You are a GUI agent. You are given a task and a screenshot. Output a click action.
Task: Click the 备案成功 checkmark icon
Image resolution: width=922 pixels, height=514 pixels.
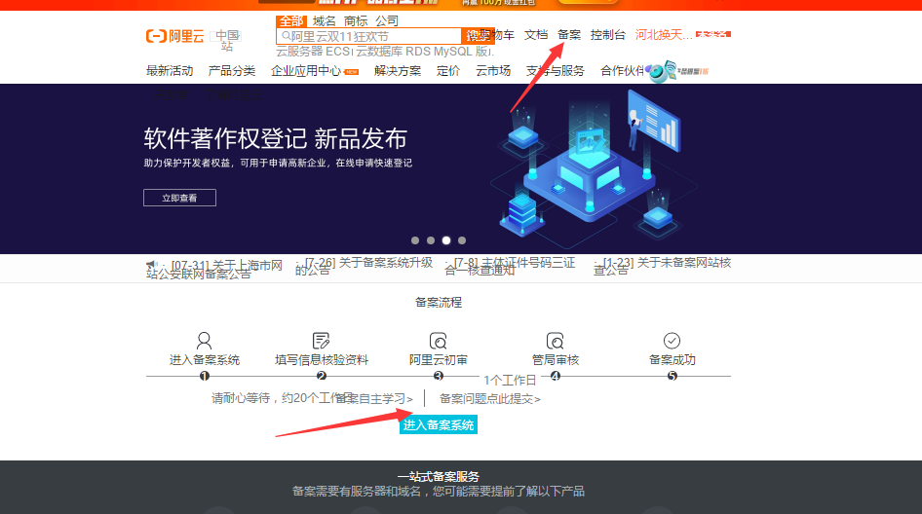point(672,341)
